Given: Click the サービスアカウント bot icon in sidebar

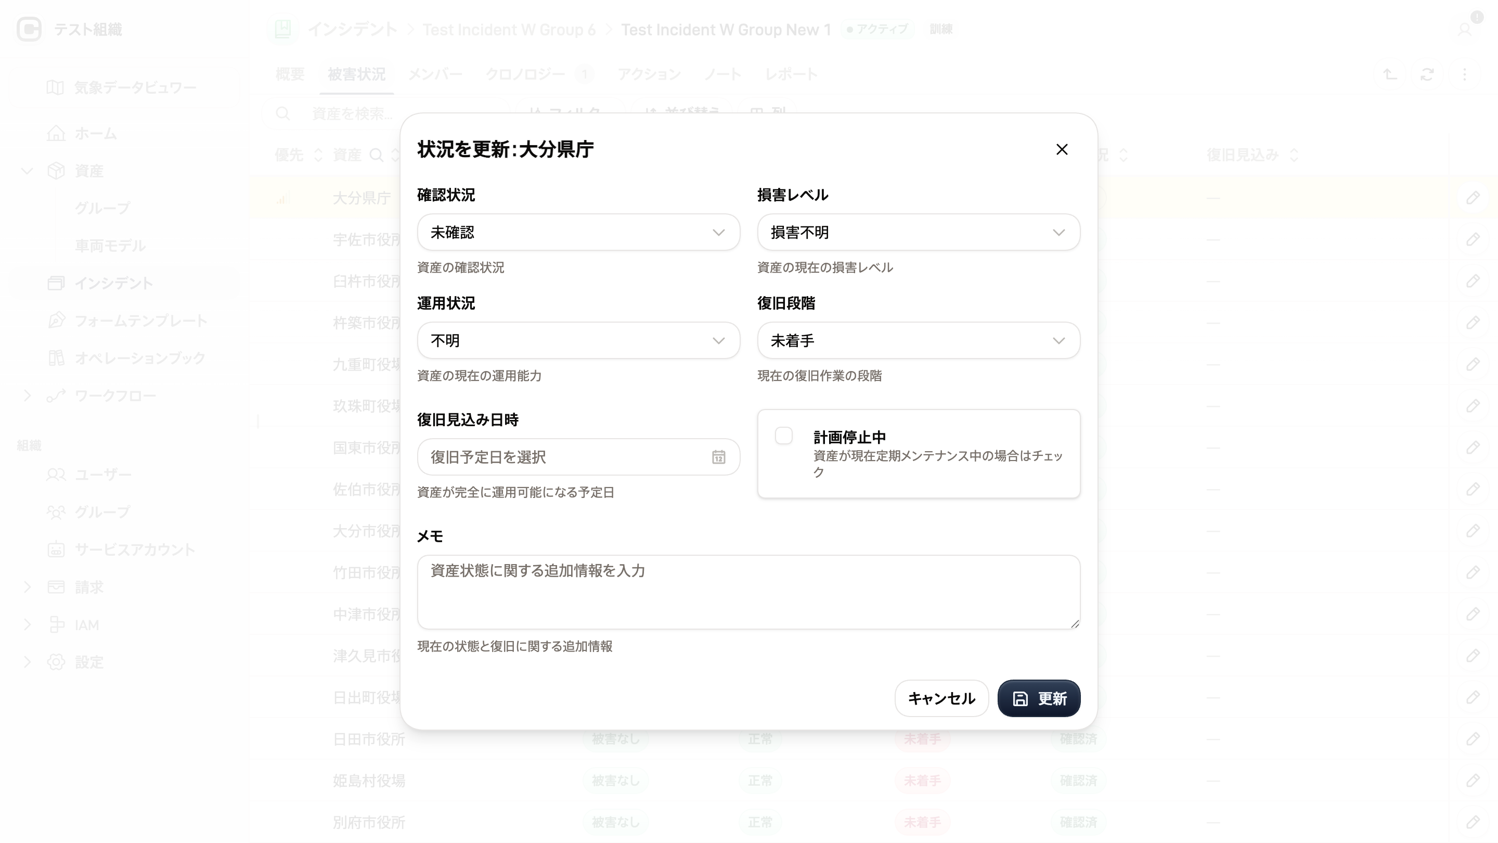Looking at the screenshot, I should [56, 550].
